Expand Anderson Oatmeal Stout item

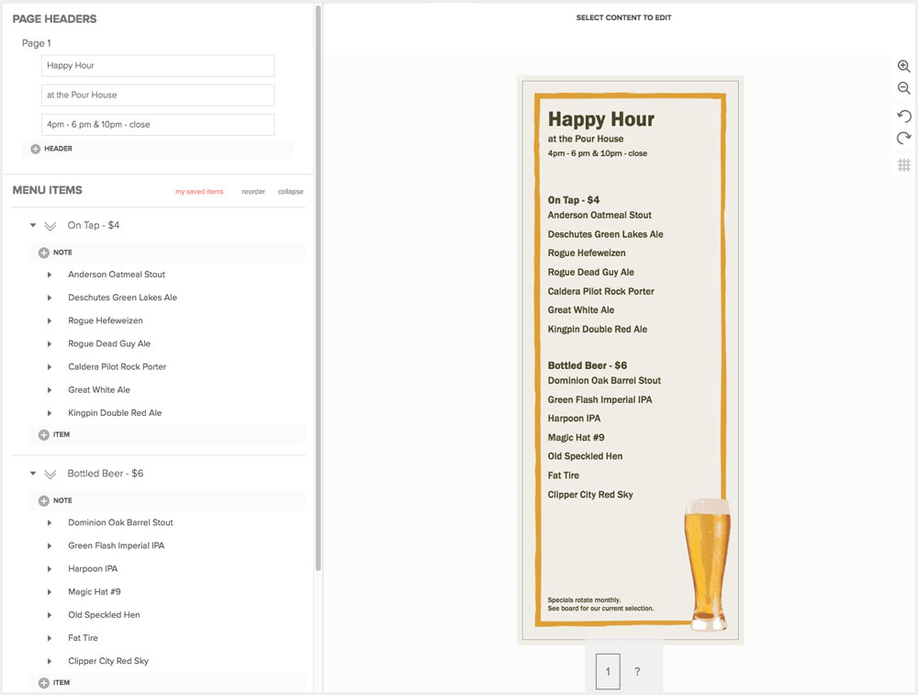click(x=50, y=275)
